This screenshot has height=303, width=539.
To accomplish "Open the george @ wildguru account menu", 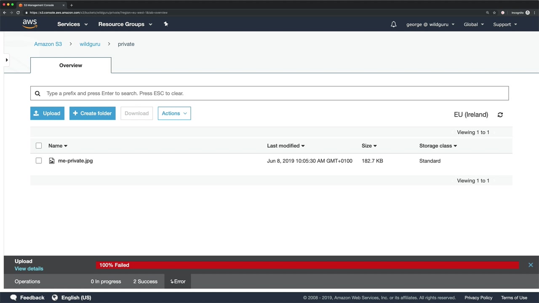I will tap(430, 24).
